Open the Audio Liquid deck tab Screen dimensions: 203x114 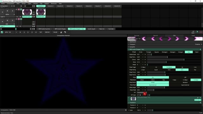click(x=91, y=29)
